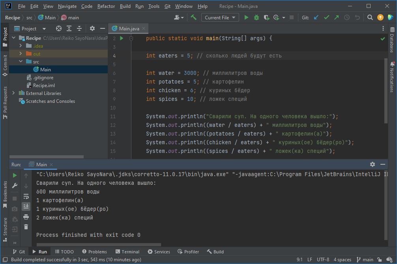Push commits using the green arrow icon
This screenshot has width=397, height=264.
coord(336,17)
